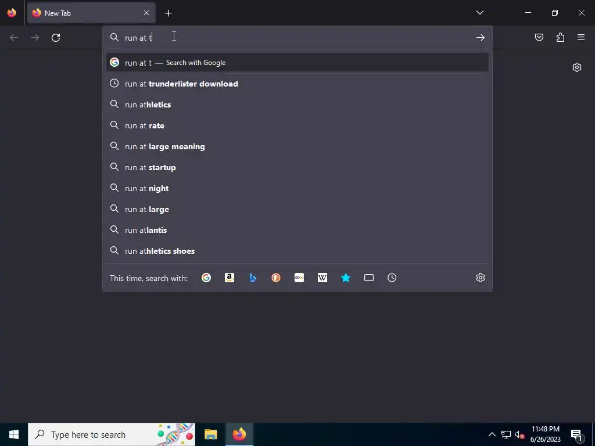Pick history suggestion 'run at trunderlister download'
The image size is (595, 446).
[x=297, y=84]
